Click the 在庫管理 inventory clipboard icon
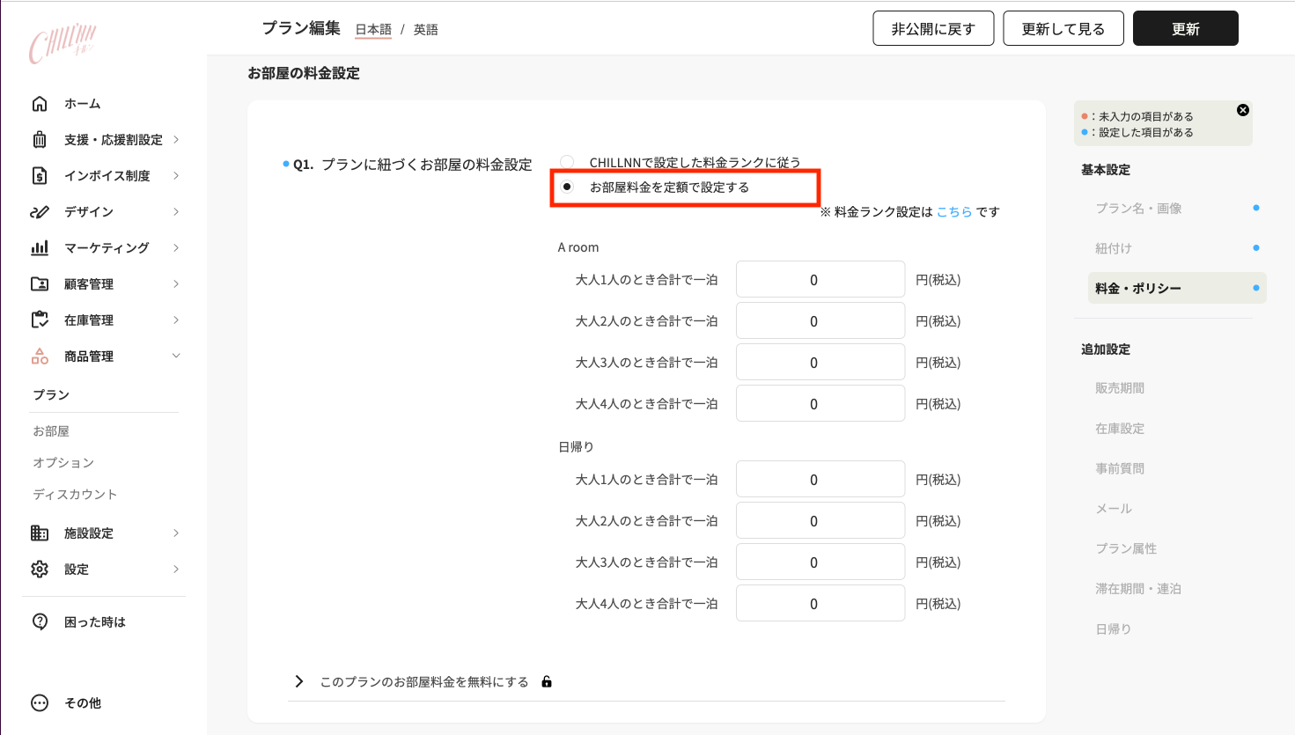Viewport: 1295px width, 735px height. point(40,320)
